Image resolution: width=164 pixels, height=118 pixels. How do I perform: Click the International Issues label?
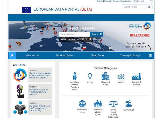coord(82,111)
